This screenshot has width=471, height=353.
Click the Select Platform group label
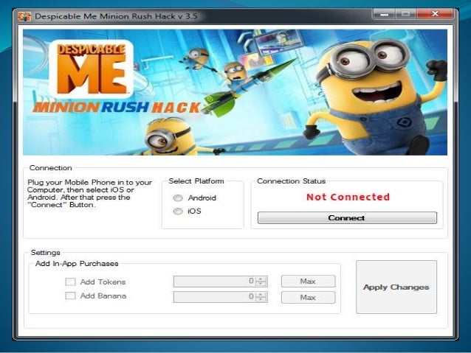point(196,181)
